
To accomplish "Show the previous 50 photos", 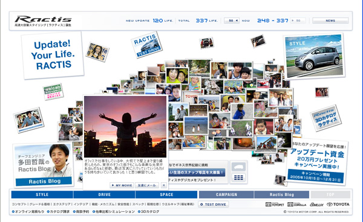I will (x=232, y=21).
